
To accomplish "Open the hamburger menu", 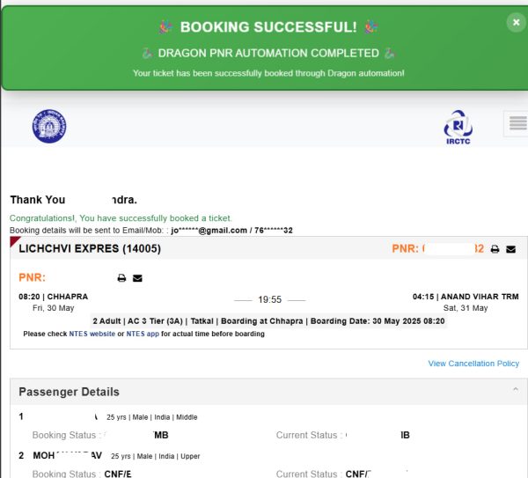I will (518, 123).
